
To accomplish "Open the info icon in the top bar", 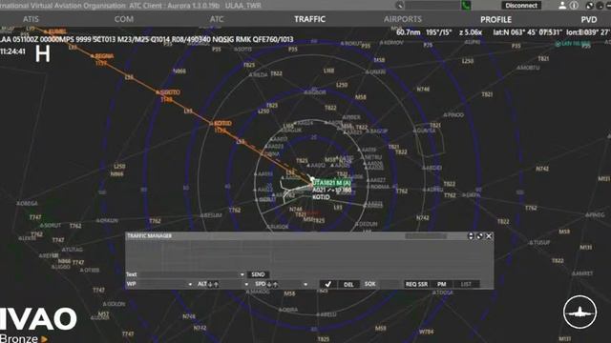I will pyautogui.click(x=574, y=6).
